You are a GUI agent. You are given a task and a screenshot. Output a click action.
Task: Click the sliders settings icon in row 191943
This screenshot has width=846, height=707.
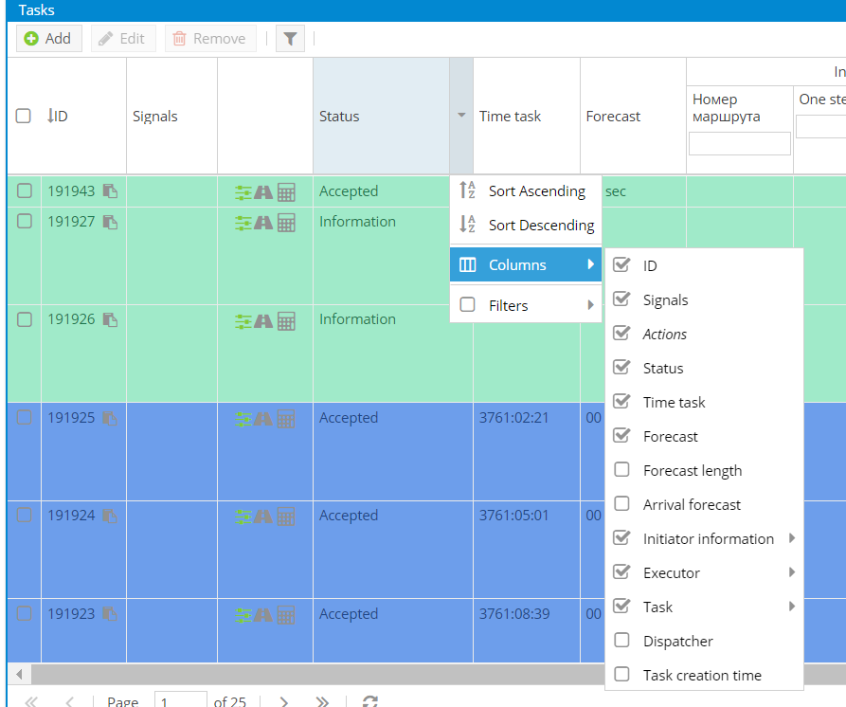(243, 192)
